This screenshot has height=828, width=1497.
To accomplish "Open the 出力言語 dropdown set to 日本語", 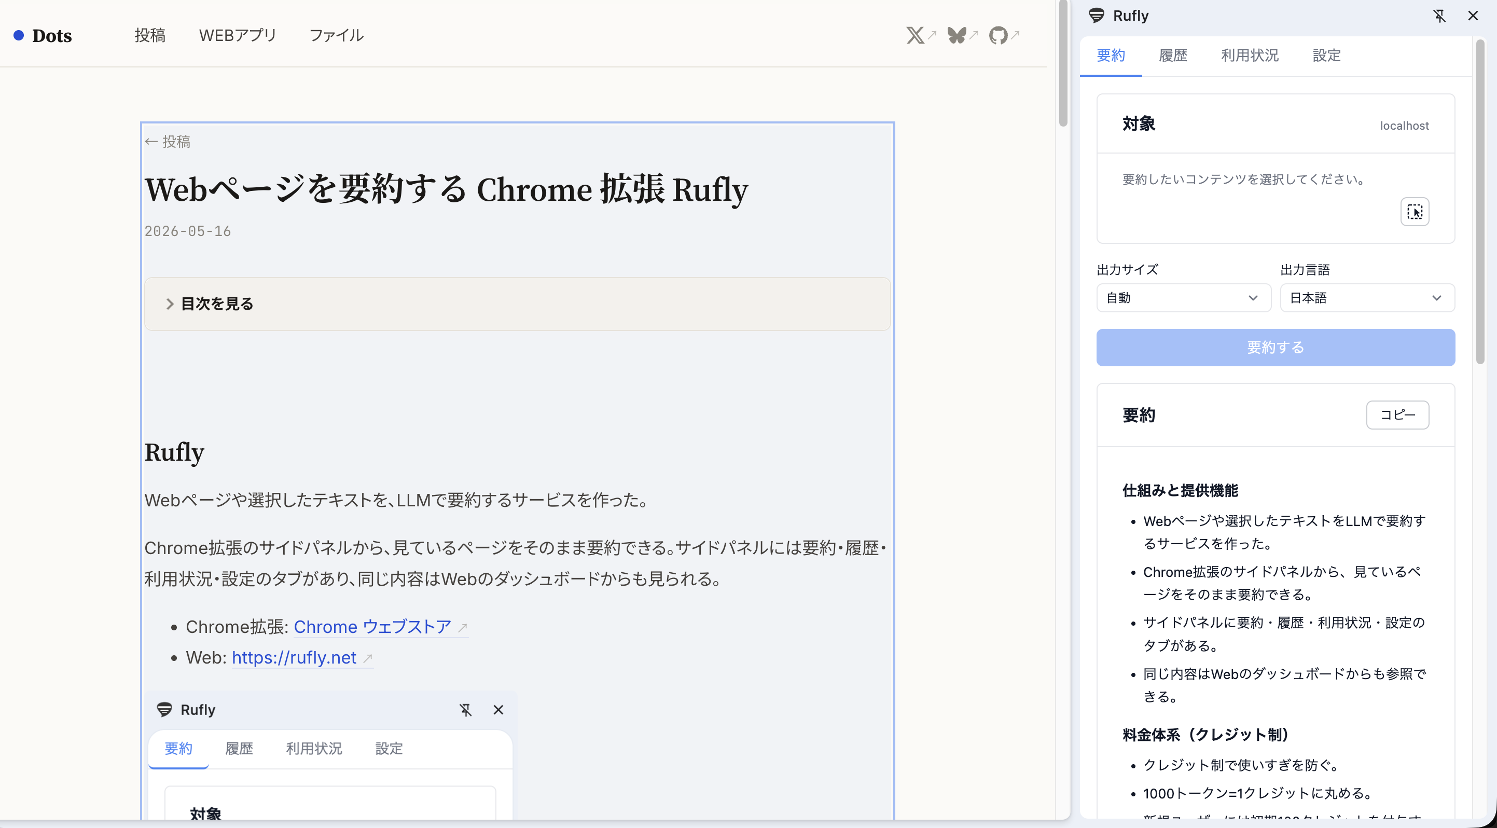I will click(x=1367, y=297).
